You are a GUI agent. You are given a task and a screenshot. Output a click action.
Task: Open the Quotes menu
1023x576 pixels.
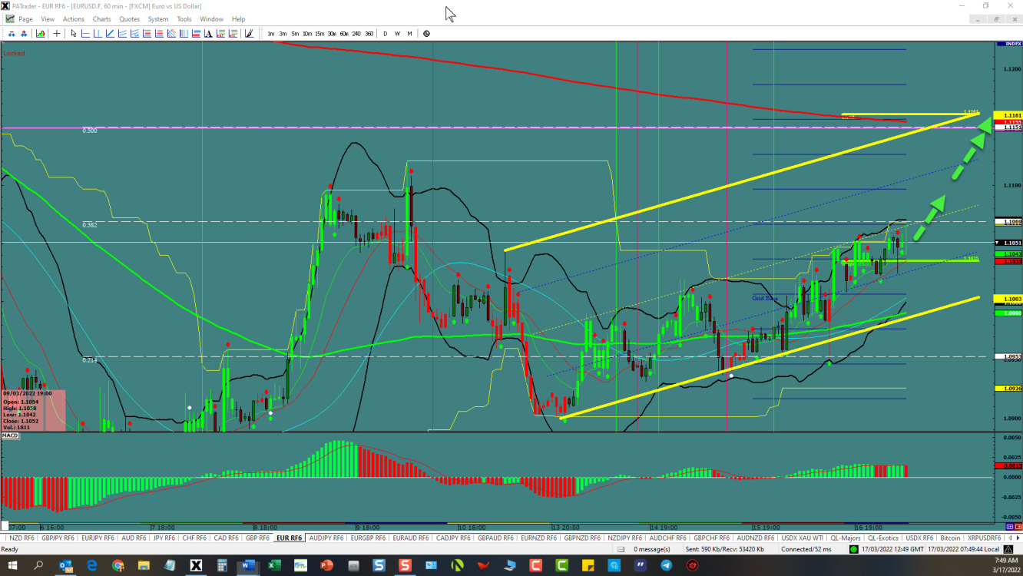pyautogui.click(x=130, y=18)
